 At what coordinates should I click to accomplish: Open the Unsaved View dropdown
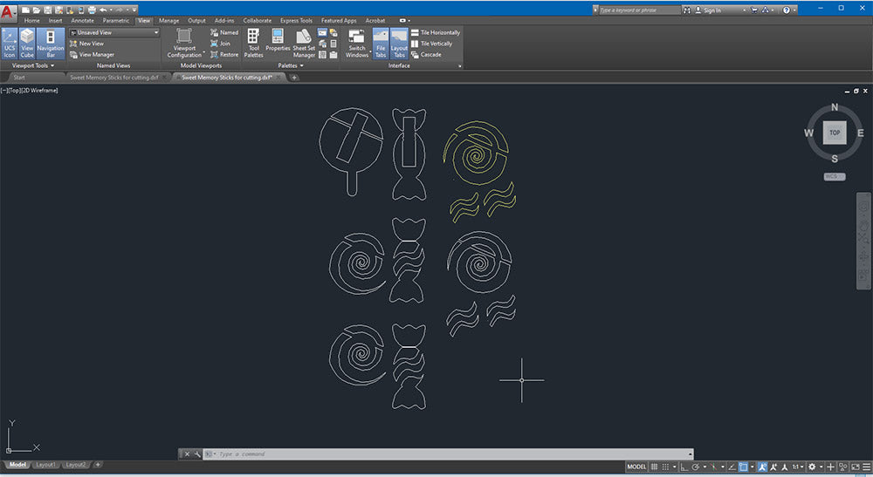click(114, 32)
